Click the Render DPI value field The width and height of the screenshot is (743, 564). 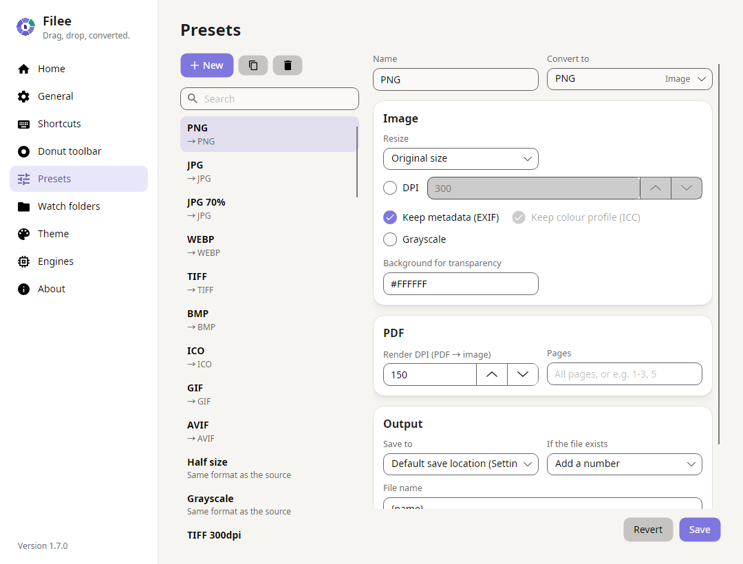[x=430, y=375]
